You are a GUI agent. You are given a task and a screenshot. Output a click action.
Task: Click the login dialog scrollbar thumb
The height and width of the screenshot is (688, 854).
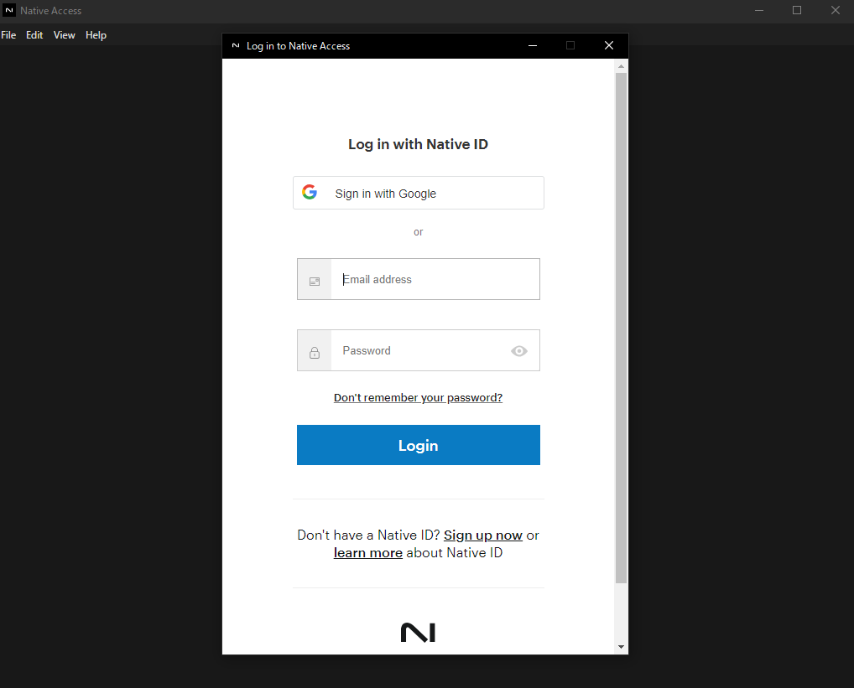point(621,328)
